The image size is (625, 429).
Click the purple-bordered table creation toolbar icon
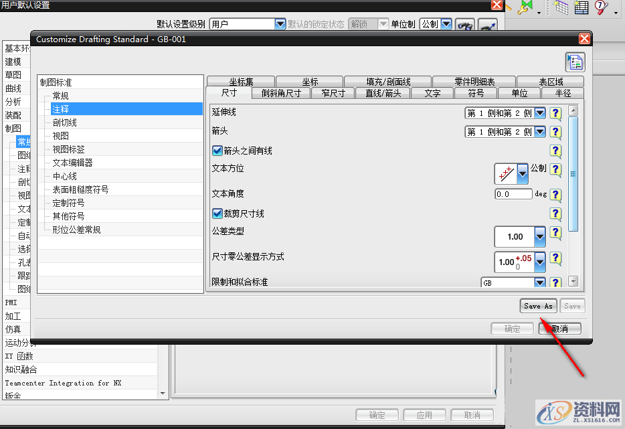click(559, 7)
